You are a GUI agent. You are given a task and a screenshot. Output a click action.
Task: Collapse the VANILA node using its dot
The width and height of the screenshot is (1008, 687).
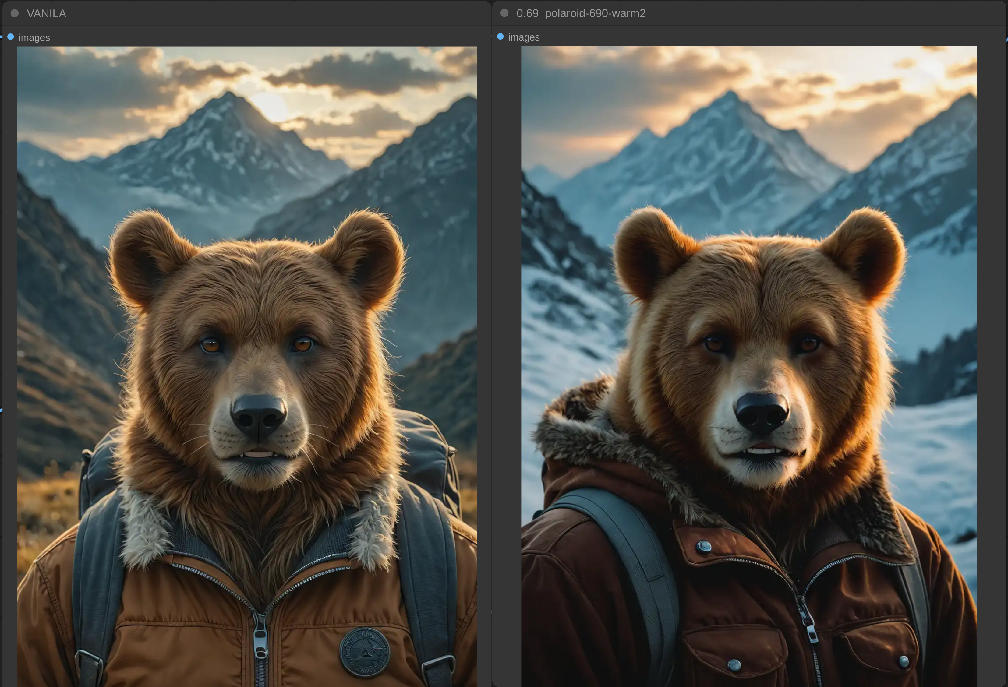click(x=15, y=13)
